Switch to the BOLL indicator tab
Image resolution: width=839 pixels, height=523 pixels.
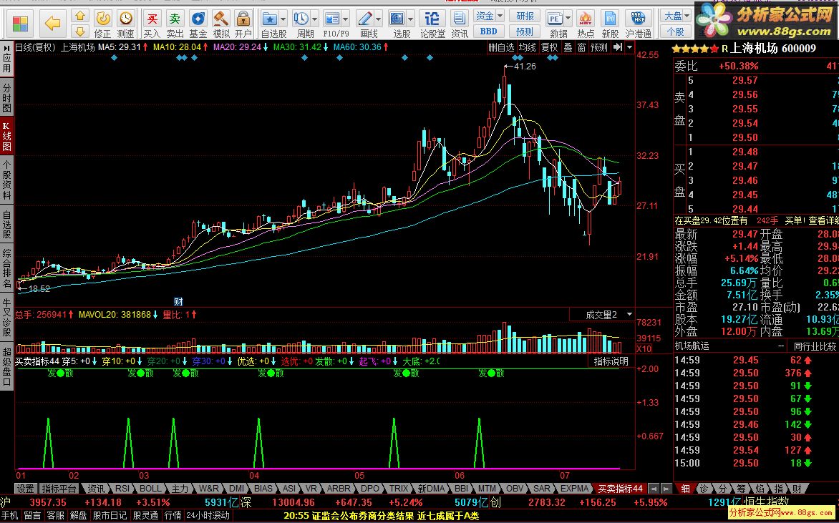coord(150,488)
